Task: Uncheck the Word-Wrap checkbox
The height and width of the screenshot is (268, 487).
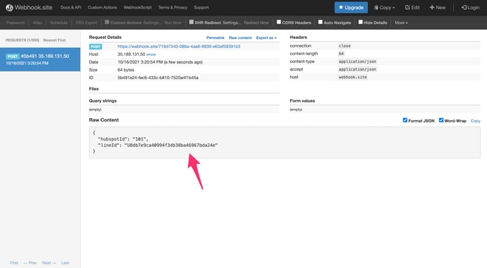Action: (x=441, y=120)
